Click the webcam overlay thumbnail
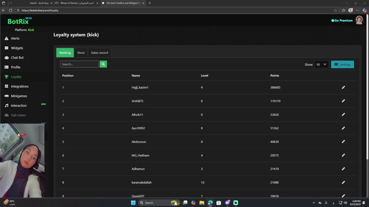The image size is (369, 207). 22,161
